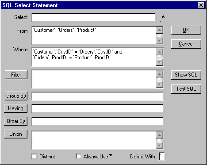Click the Cancel button
This screenshot has height=165, width=207.
pos(186,44)
